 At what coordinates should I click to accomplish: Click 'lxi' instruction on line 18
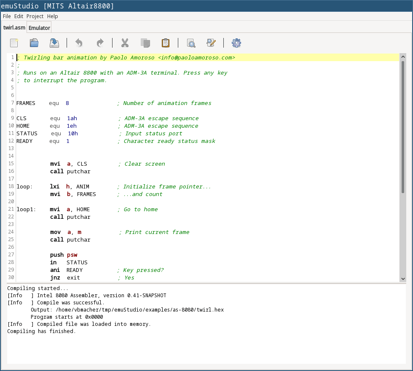coord(55,187)
